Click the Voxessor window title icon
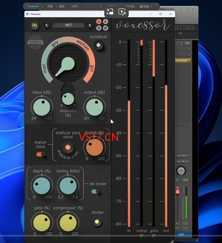Image resolution: width=222 pixels, height=243 pixels. (28, 14)
